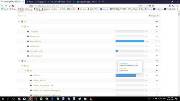Open options menu for Phalcon_Acl_Adapter.md row
Image resolution: width=180 pixels, height=101 pixels.
[157, 85]
